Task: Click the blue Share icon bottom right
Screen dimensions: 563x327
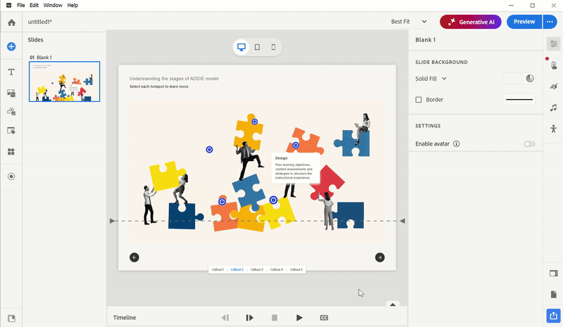Action: click(554, 315)
